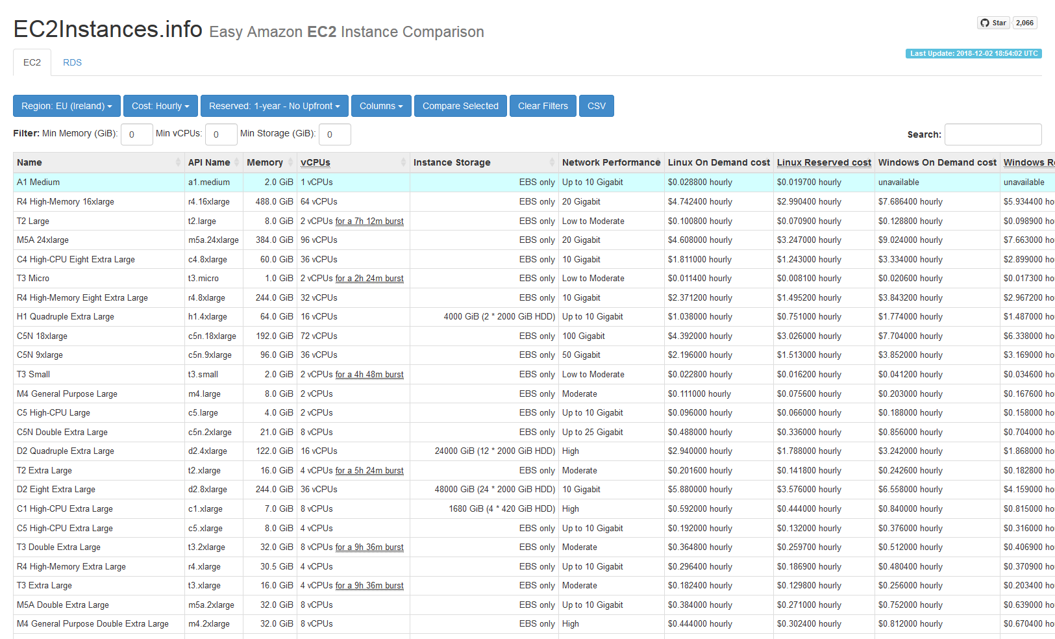Click the Linux Reserved cost column header
The image size is (1055, 639).
pyautogui.click(x=824, y=162)
